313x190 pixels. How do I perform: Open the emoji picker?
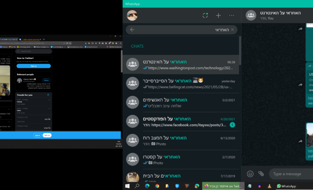point(250,174)
